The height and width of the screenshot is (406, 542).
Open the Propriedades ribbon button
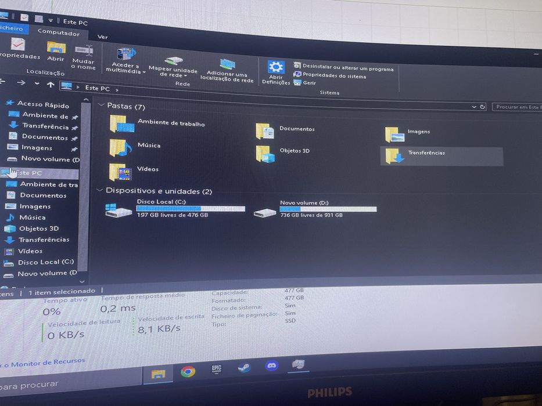pyautogui.click(x=18, y=49)
